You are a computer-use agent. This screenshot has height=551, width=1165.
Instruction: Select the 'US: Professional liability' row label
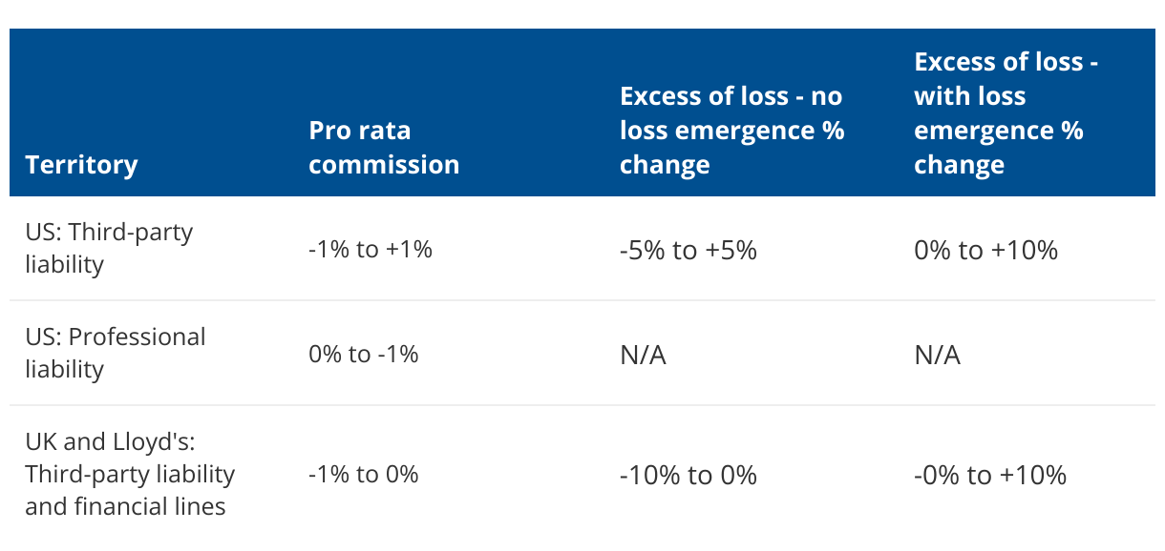tap(115, 353)
